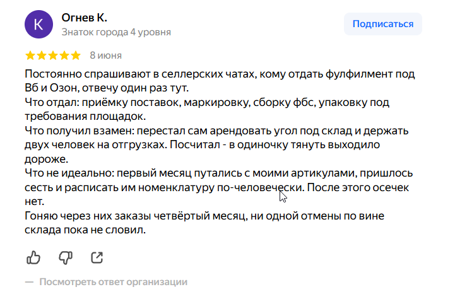Select the fourth rating star

[x=64, y=56]
